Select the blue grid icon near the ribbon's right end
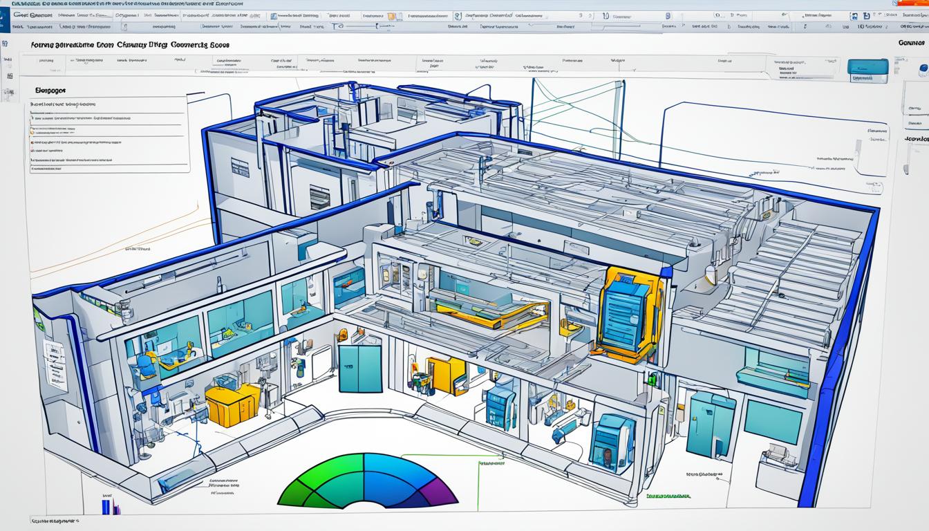Image resolution: width=929 pixels, height=531 pixels. coord(853,15)
